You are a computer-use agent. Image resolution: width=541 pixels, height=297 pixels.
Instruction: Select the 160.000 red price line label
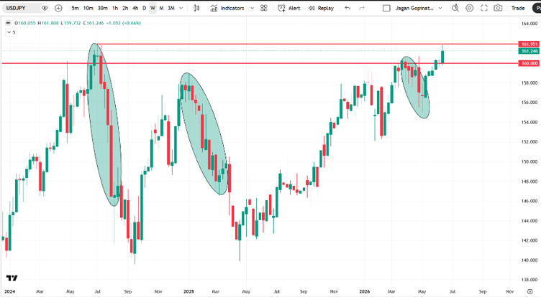pyautogui.click(x=529, y=63)
